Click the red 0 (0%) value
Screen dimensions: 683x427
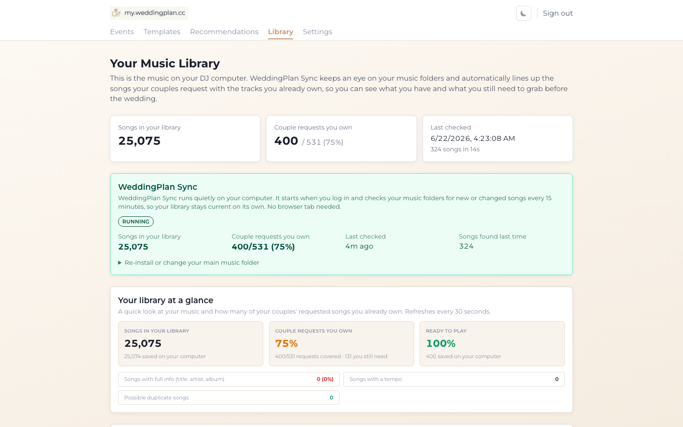click(325, 379)
